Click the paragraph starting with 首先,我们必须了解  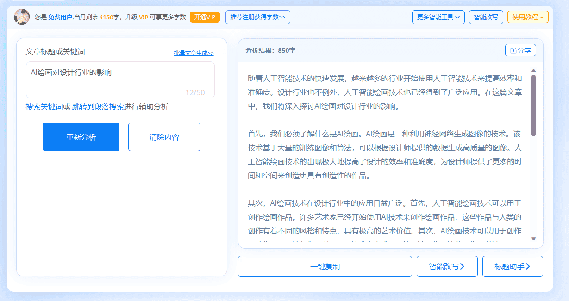[385, 155]
